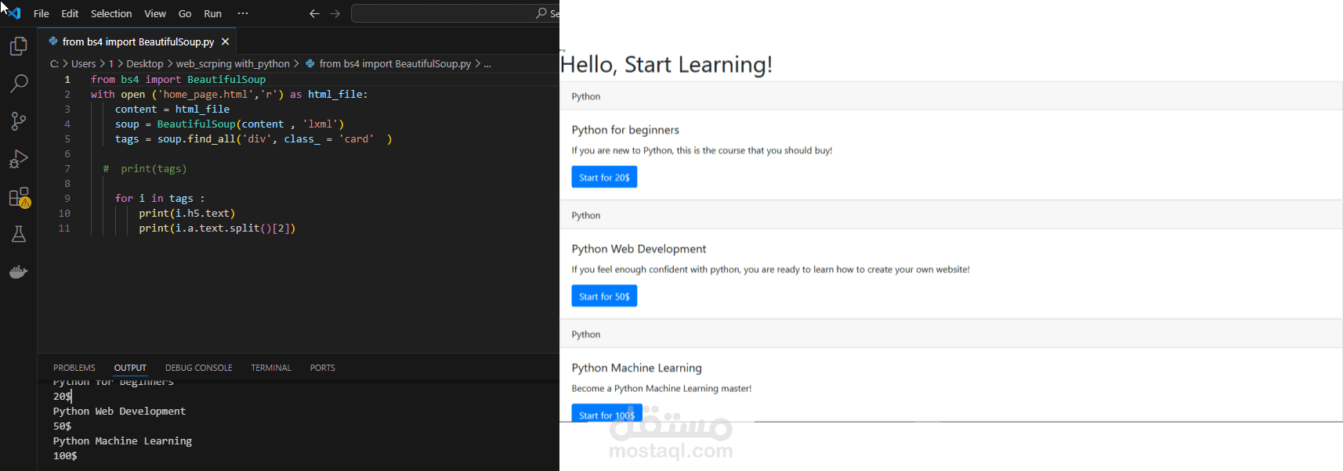Click the output line '50$'
The width and height of the screenshot is (1343, 471).
click(62, 426)
